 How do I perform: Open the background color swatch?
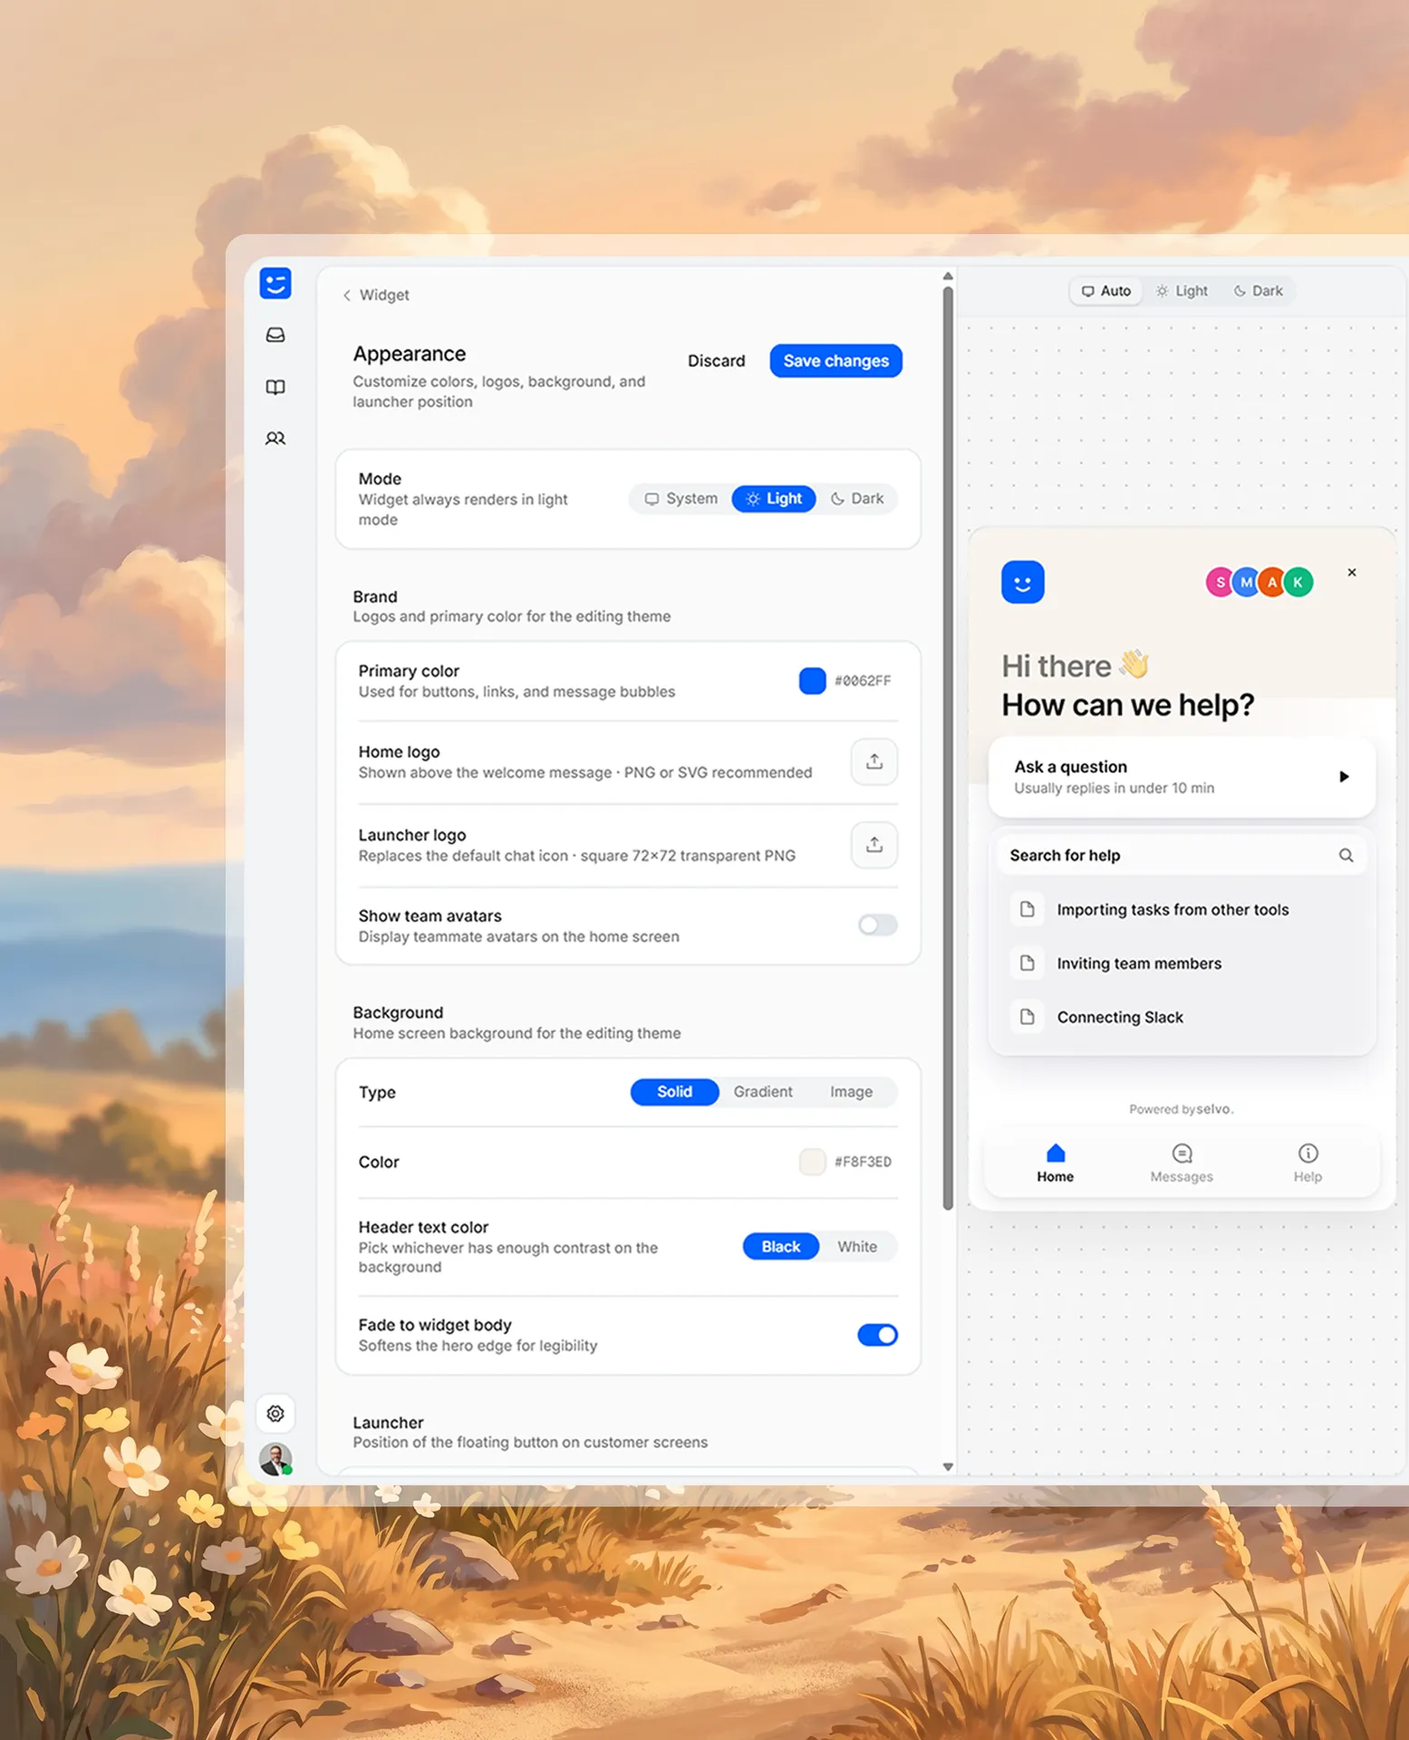812,1162
